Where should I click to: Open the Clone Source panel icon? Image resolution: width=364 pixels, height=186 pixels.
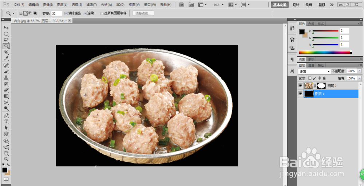point(292,47)
